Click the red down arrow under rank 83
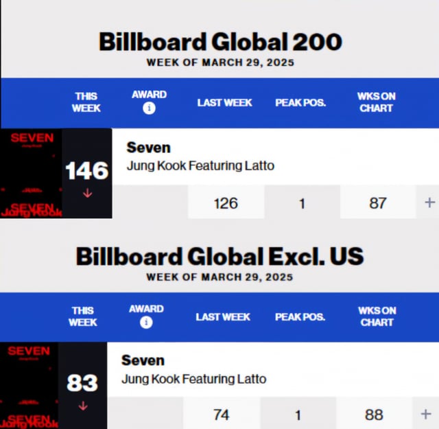Screen dimensions: 439x429 click(83, 406)
